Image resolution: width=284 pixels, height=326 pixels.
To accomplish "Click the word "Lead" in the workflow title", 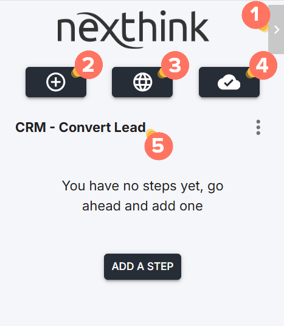I will [x=130, y=127].
